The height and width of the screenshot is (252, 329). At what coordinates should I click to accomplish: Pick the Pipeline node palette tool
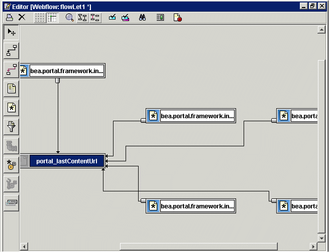[x=12, y=146]
